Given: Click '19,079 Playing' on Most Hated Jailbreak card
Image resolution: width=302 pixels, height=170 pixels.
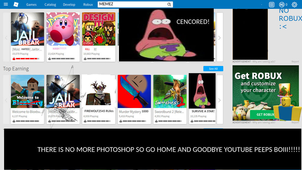Looking at the screenshot, I should [20, 54].
